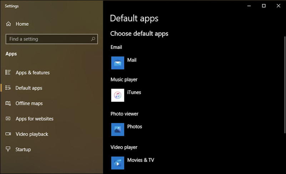Screen dimensions: 286x174
Task: Click the Video playback camera icon
Action: point(8,134)
